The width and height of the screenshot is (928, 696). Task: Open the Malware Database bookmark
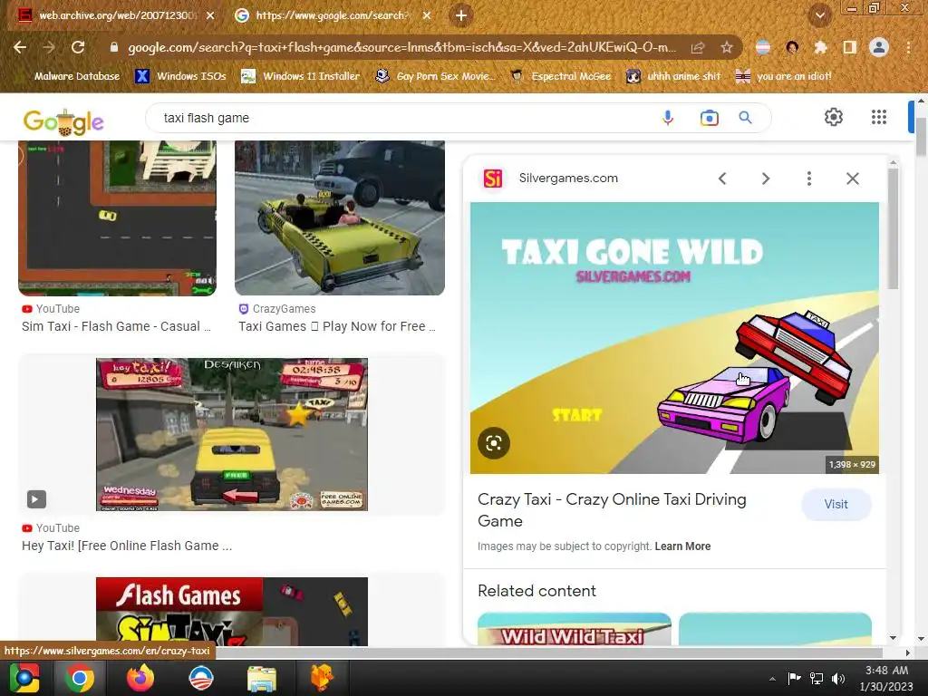pos(76,76)
